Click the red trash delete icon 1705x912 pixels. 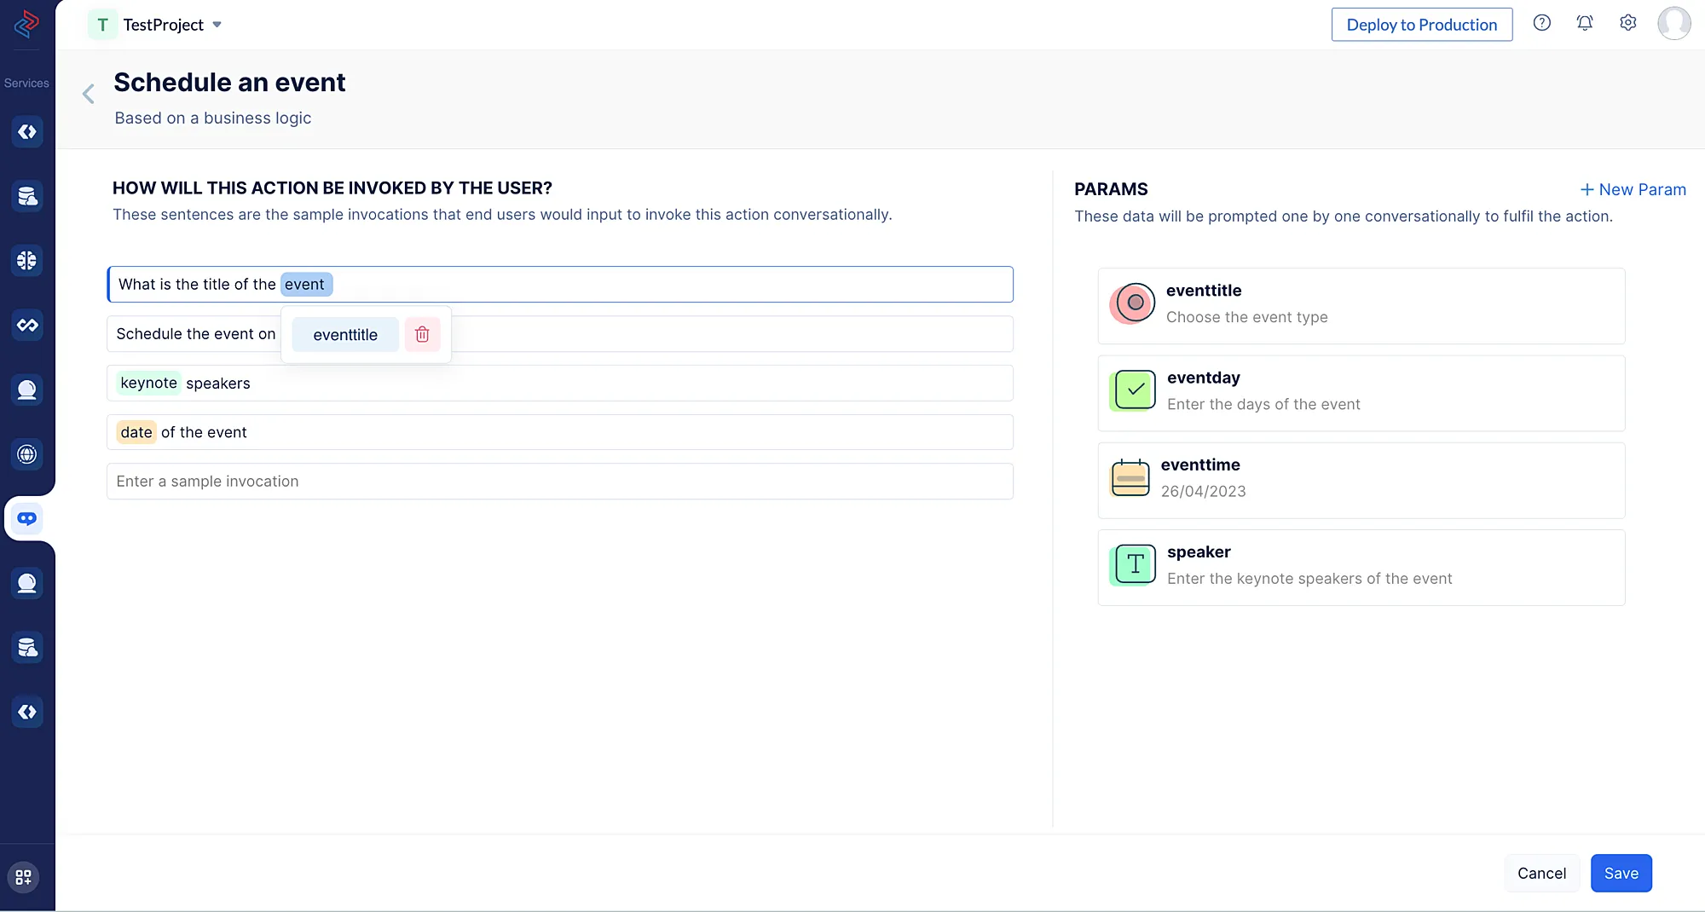tap(422, 334)
